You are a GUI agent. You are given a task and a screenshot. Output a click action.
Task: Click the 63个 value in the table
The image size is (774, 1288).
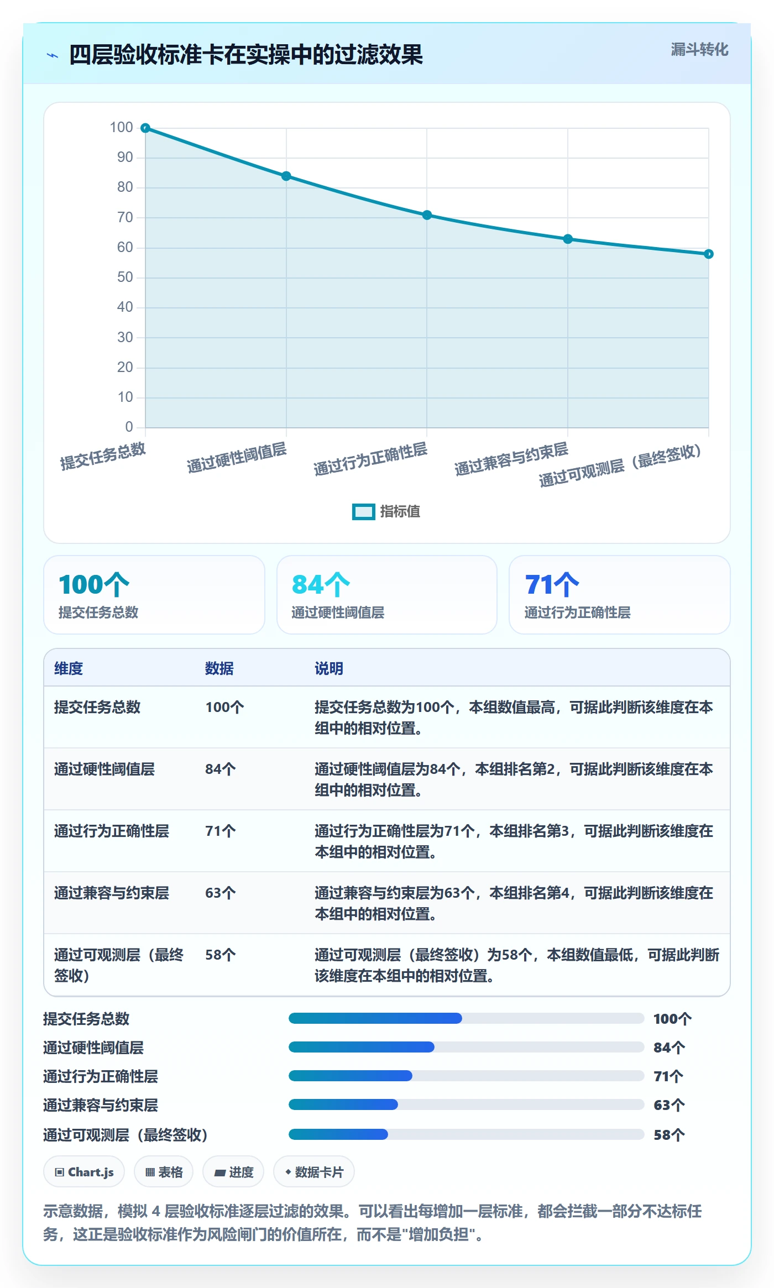[x=221, y=893]
